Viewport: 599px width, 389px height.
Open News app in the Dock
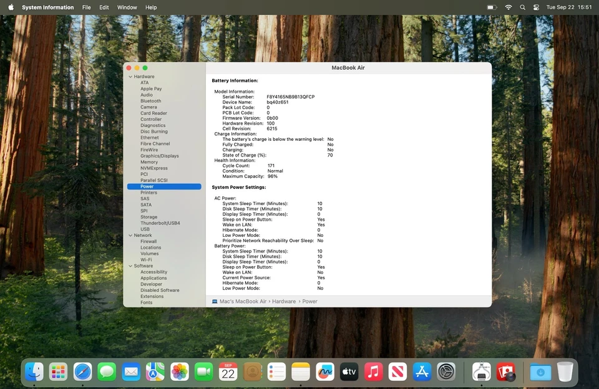397,372
